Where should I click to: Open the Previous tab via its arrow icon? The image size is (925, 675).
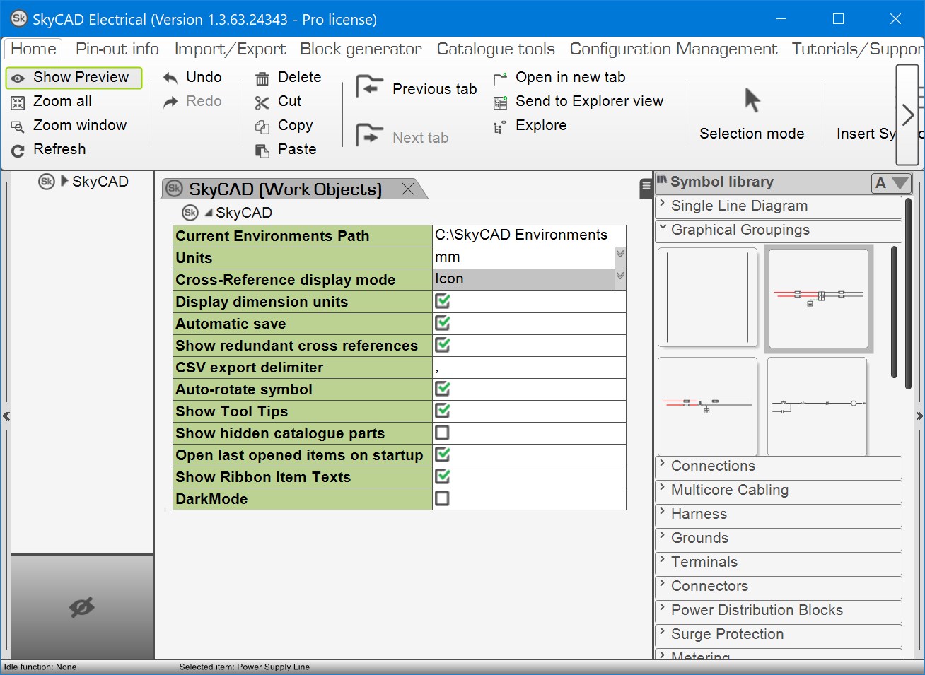[369, 86]
